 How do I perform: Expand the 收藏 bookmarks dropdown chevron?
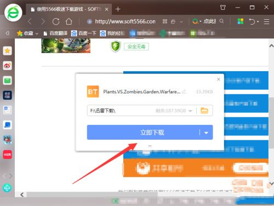[37, 33]
